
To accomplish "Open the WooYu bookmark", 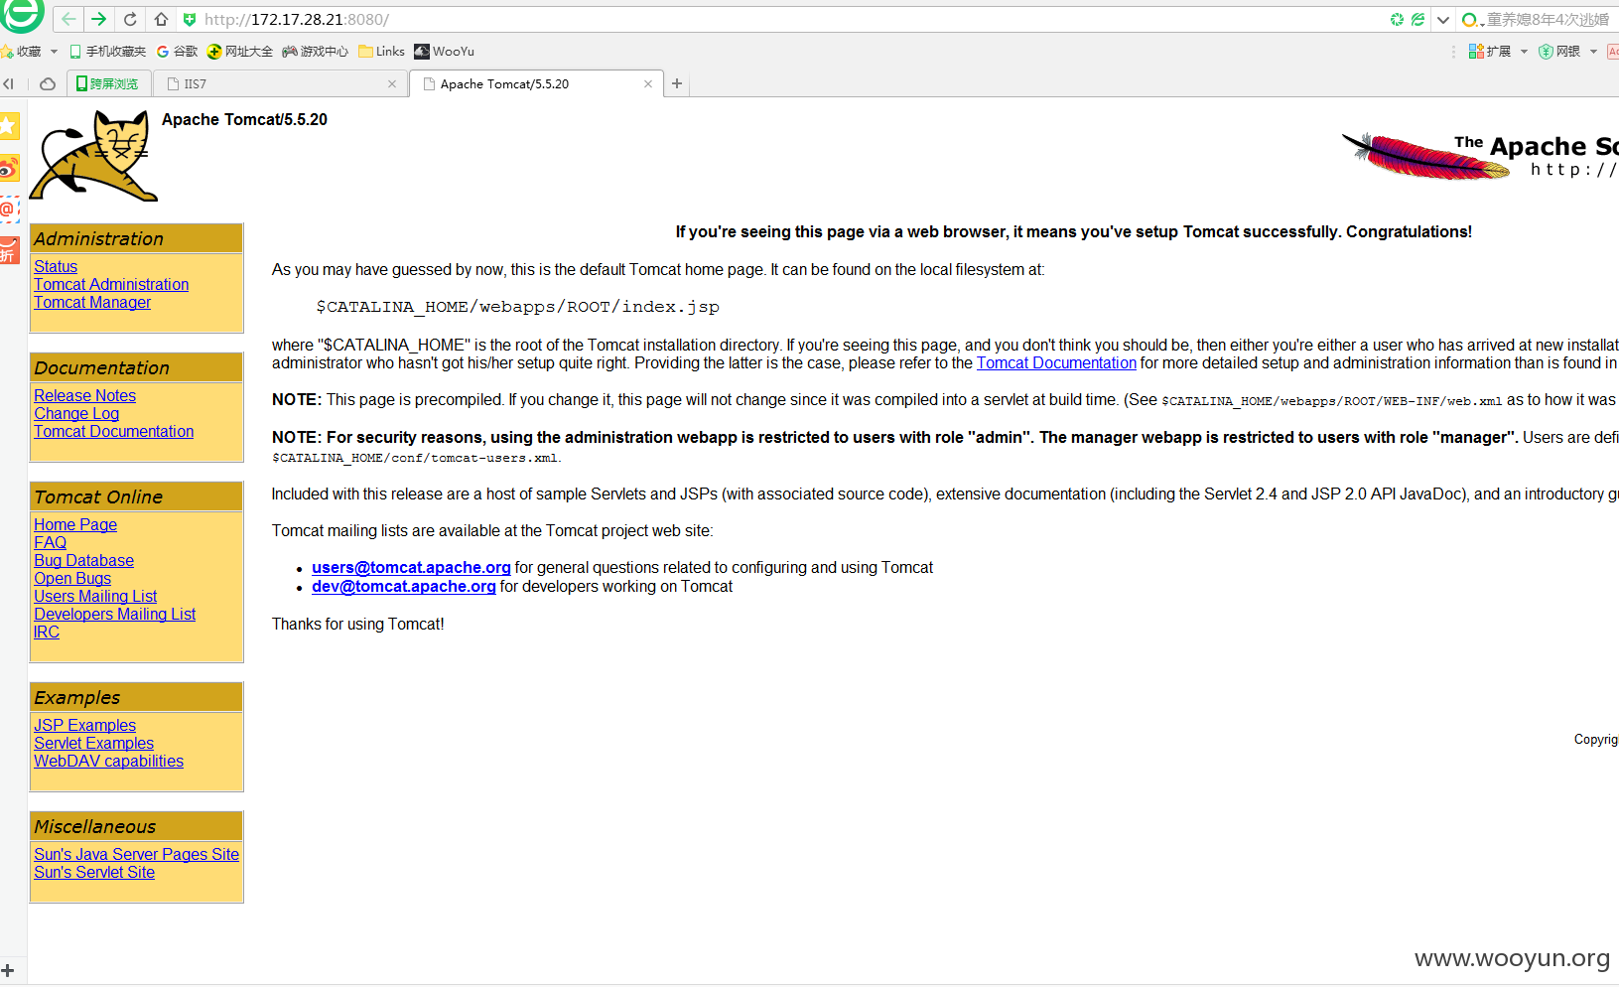I will pyautogui.click(x=444, y=52).
